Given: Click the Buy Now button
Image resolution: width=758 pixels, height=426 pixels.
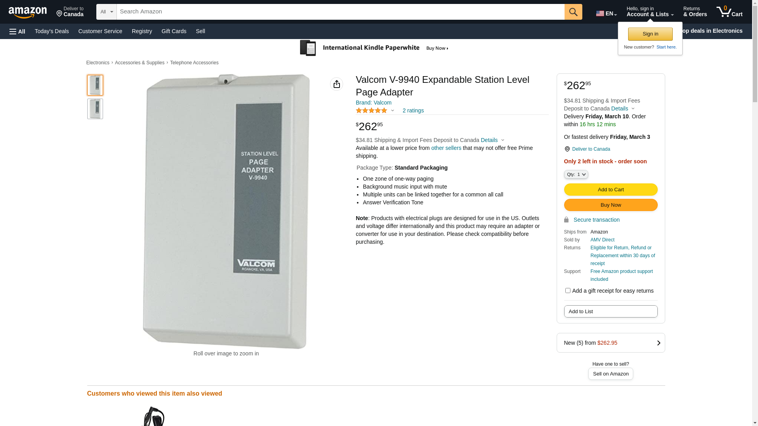Looking at the screenshot, I should click(x=611, y=205).
